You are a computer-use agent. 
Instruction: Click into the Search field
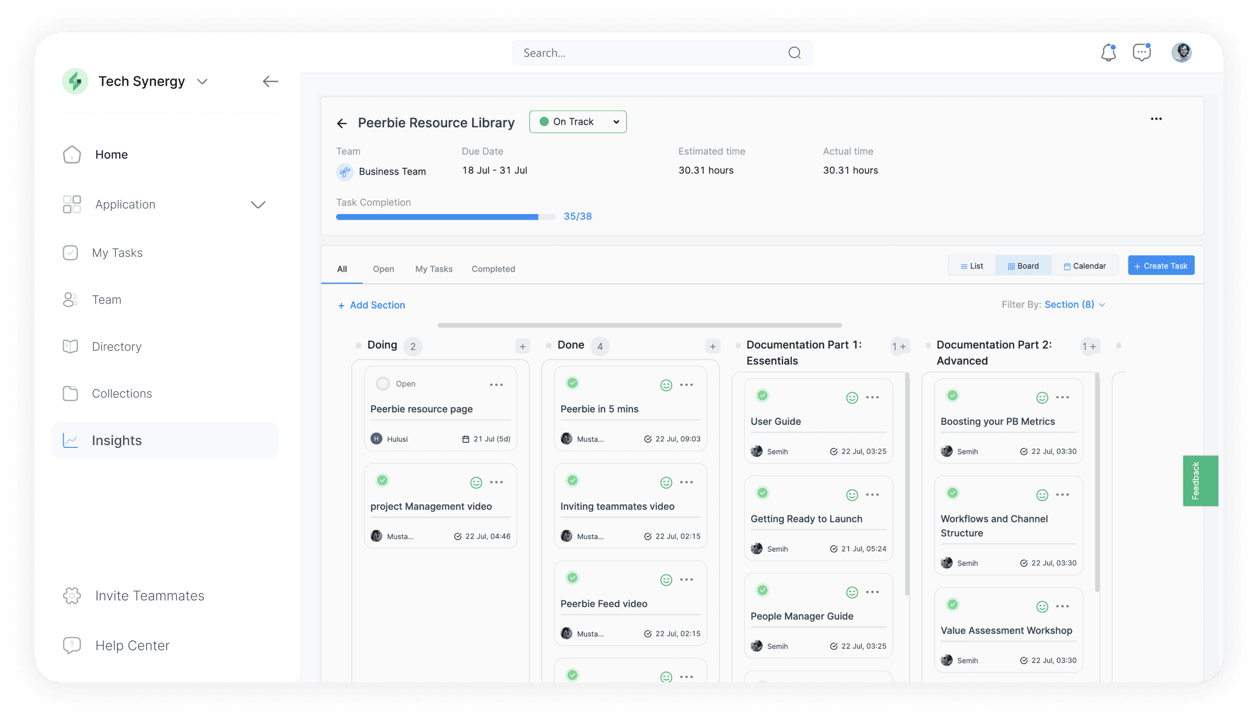coord(648,53)
